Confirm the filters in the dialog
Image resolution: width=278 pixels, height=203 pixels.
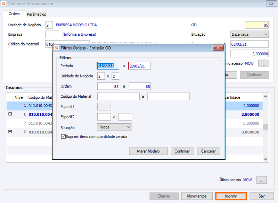click(x=182, y=151)
